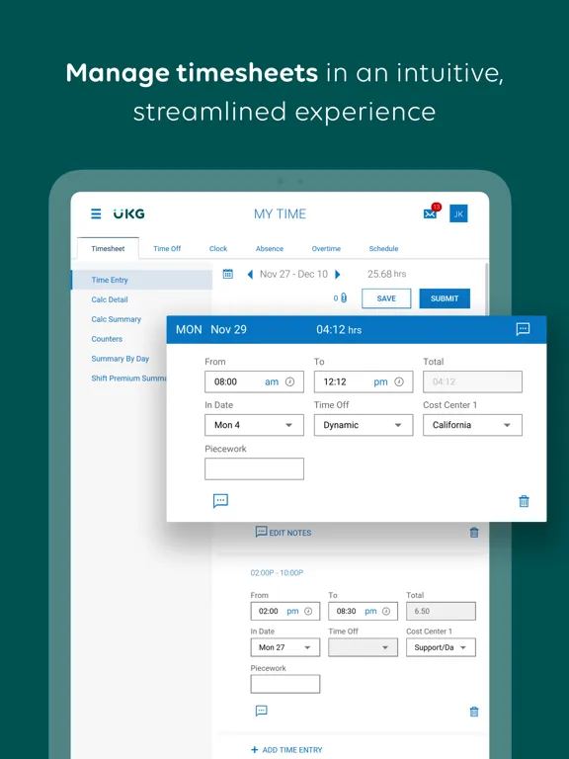Click the 6.50 Total field

pyautogui.click(x=441, y=612)
